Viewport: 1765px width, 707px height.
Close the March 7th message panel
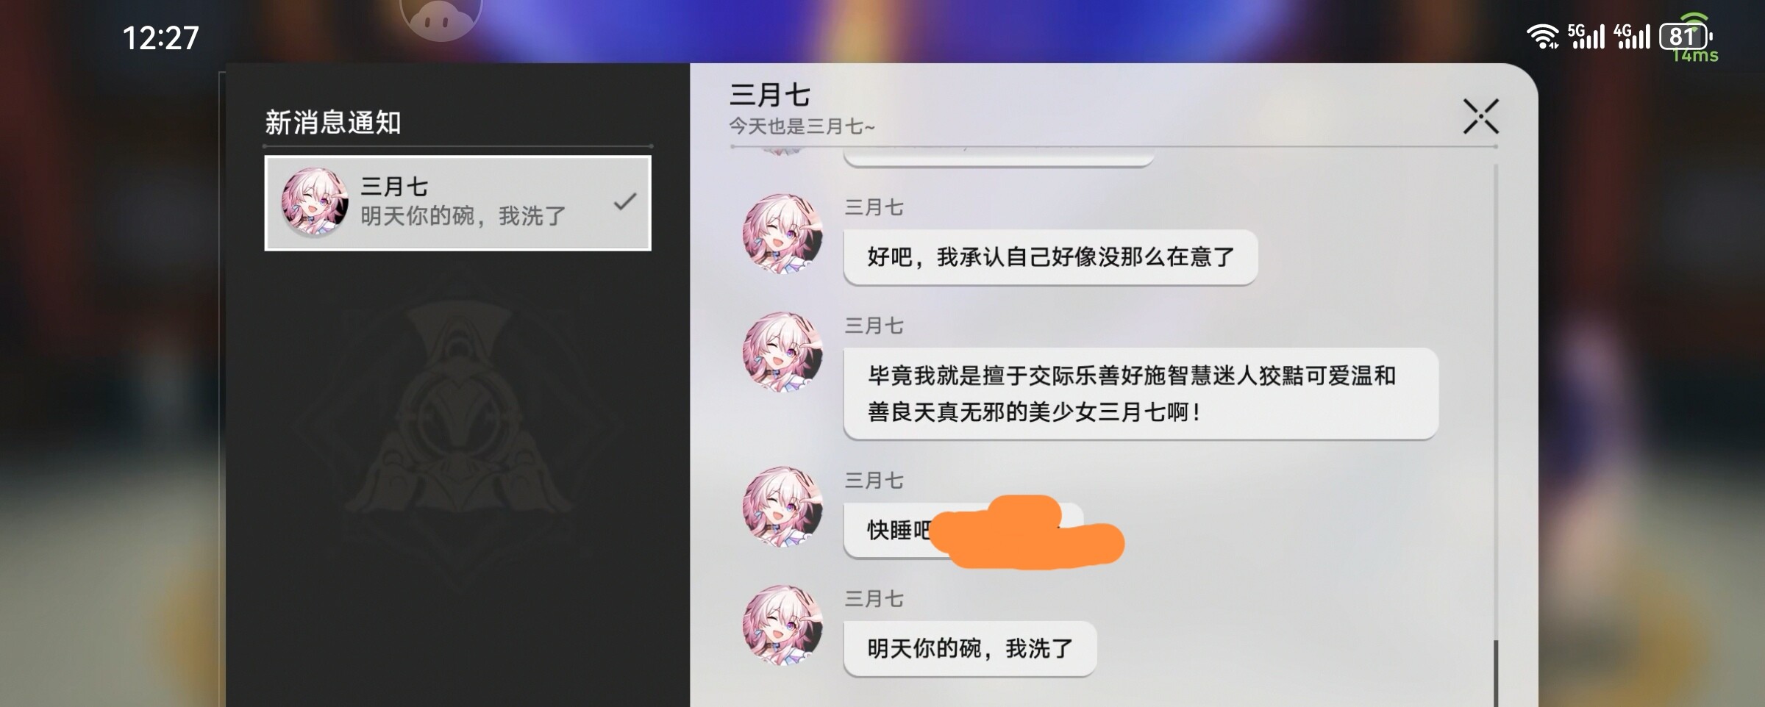(x=1480, y=116)
